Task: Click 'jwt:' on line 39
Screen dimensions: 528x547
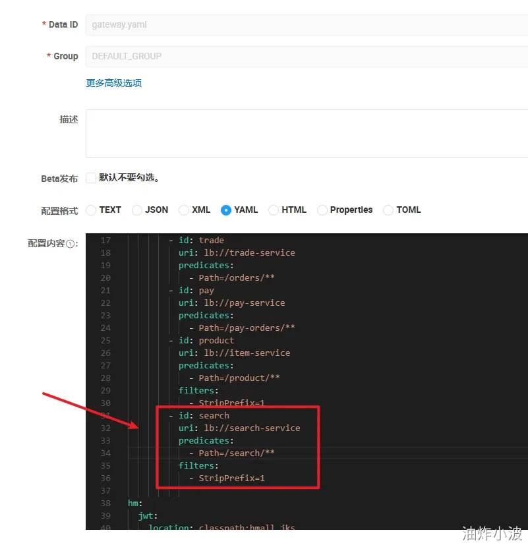Action: pos(148,516)
